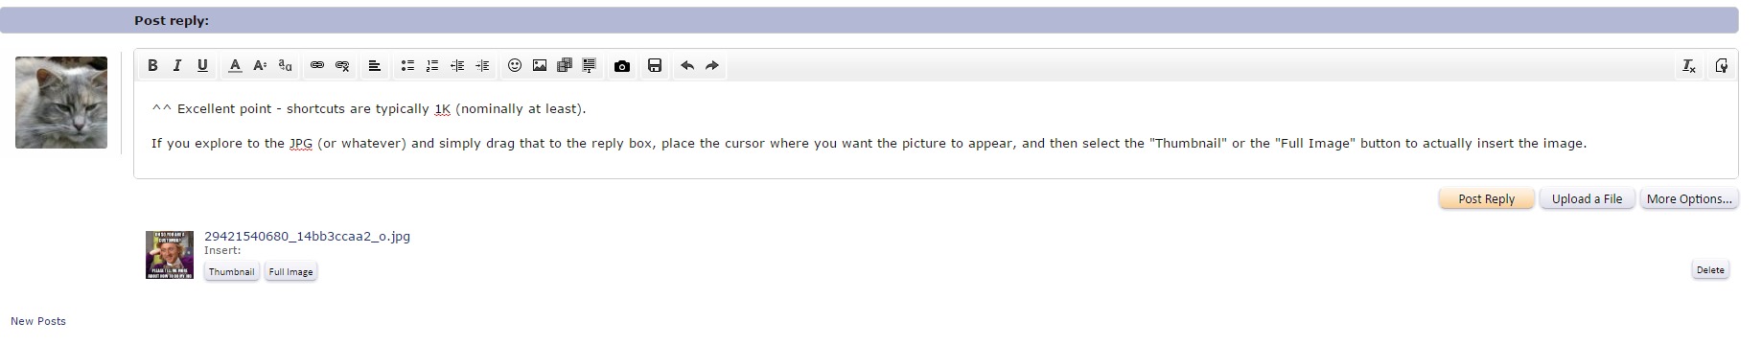Remove link from selected text
Screen dimensions: 1762x346
click(342, 65)
